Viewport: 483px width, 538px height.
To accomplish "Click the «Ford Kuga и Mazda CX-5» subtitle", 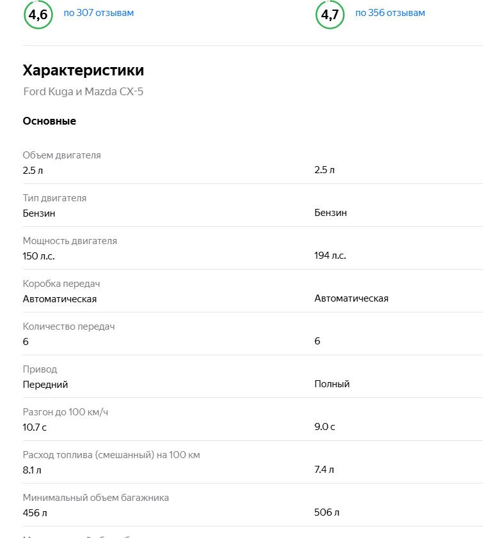I will [83, 91].
